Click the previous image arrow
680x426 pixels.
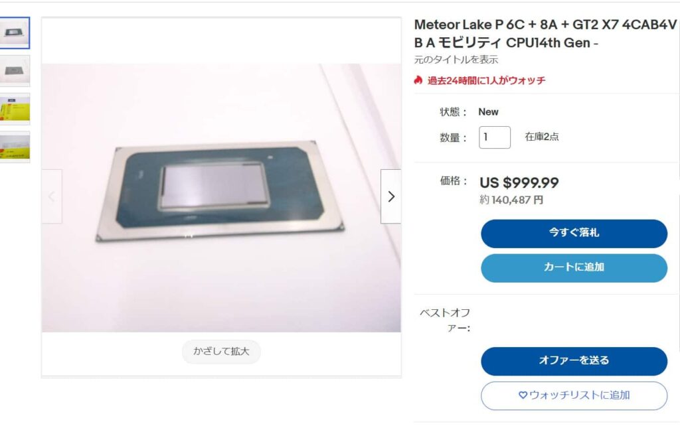click(52, 196)
